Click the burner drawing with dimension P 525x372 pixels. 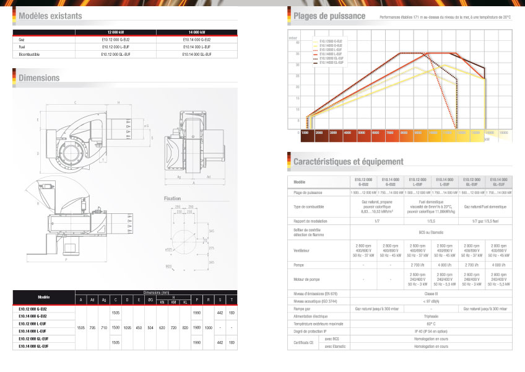coord(80,219)
